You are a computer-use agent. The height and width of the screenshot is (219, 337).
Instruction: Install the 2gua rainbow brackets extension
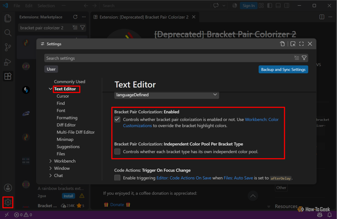(x=68, y=196)
